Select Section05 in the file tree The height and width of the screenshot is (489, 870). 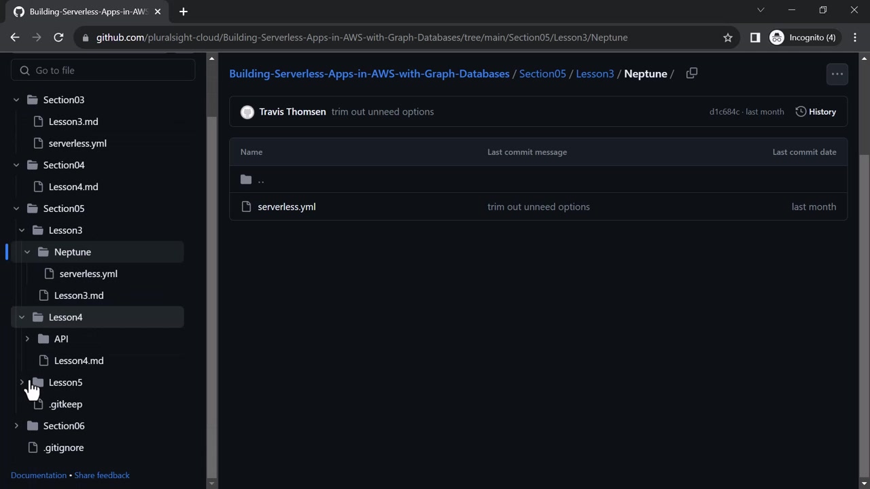point(64,209)
